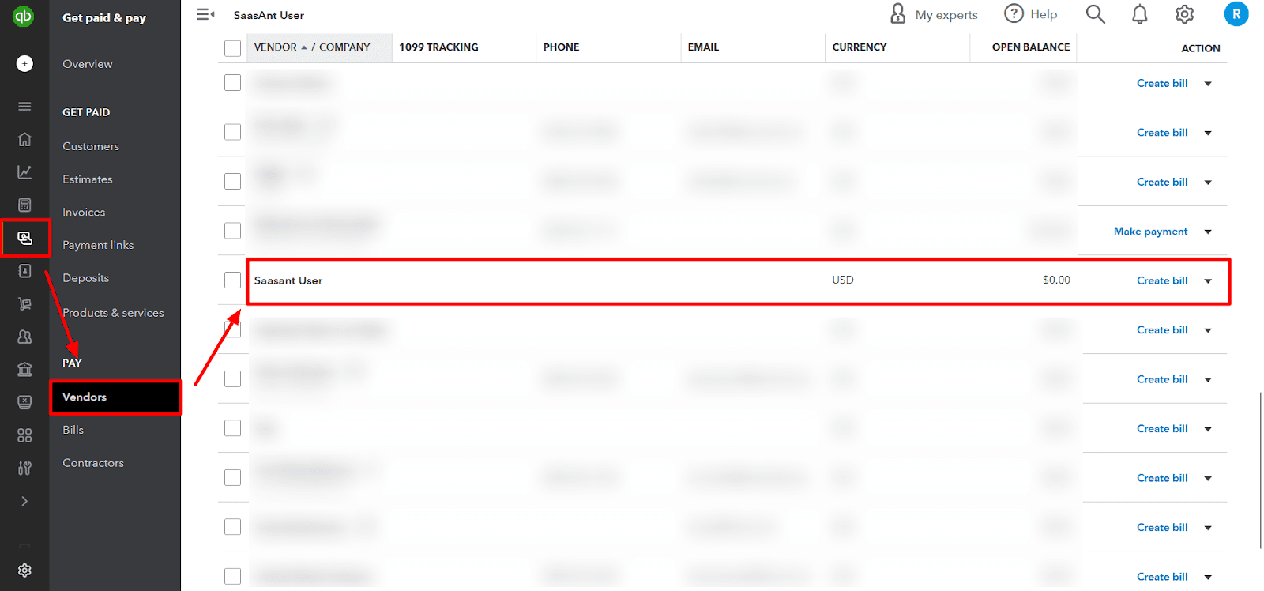Open the people/payroll icon in rail
The height and width of the screenshot is (591, 1264).
(x=24, y=337)
